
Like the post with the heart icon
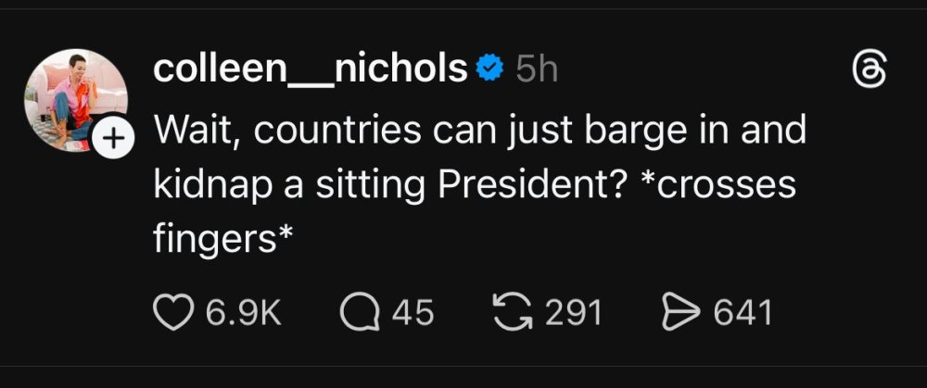click(173, 311)
